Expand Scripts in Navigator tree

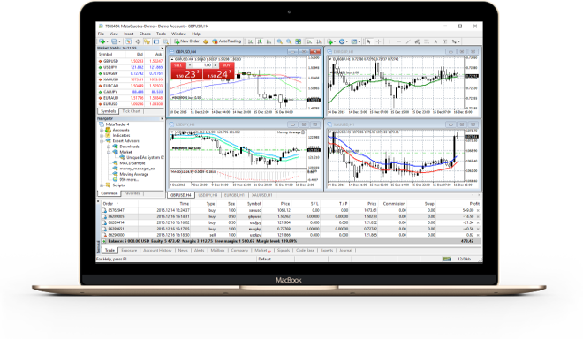pos(102,185)
